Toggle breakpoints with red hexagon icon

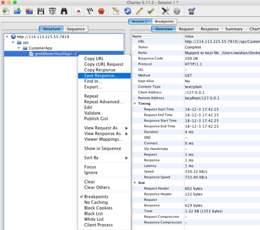tap(101, 11)
